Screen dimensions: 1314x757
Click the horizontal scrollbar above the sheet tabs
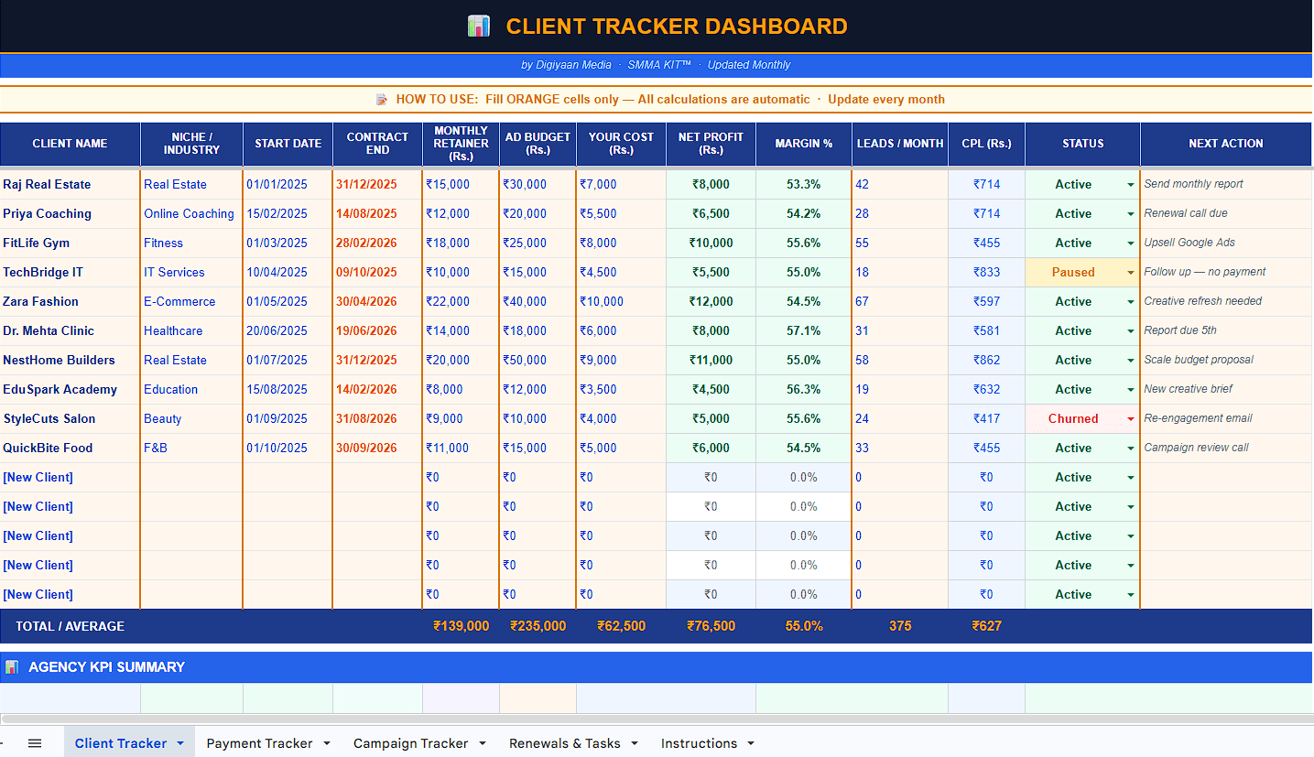[657, 719]
